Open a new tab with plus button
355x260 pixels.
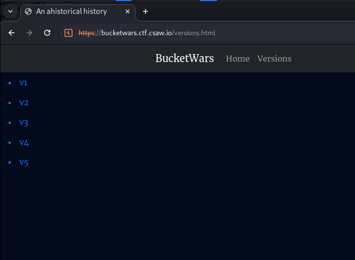tap(145, 11)
